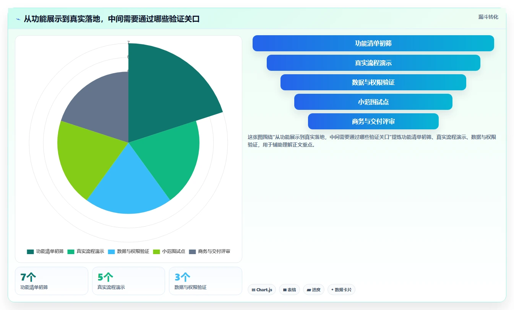
Task: Click the chart title 从功能展示到真实落地
Action: point(112,19)
